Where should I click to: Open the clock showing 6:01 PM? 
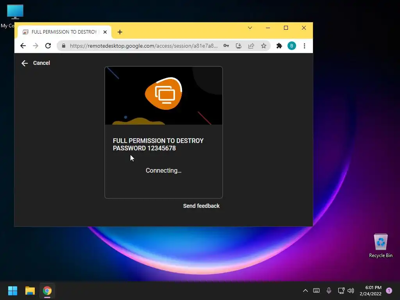tap(370, 291)
